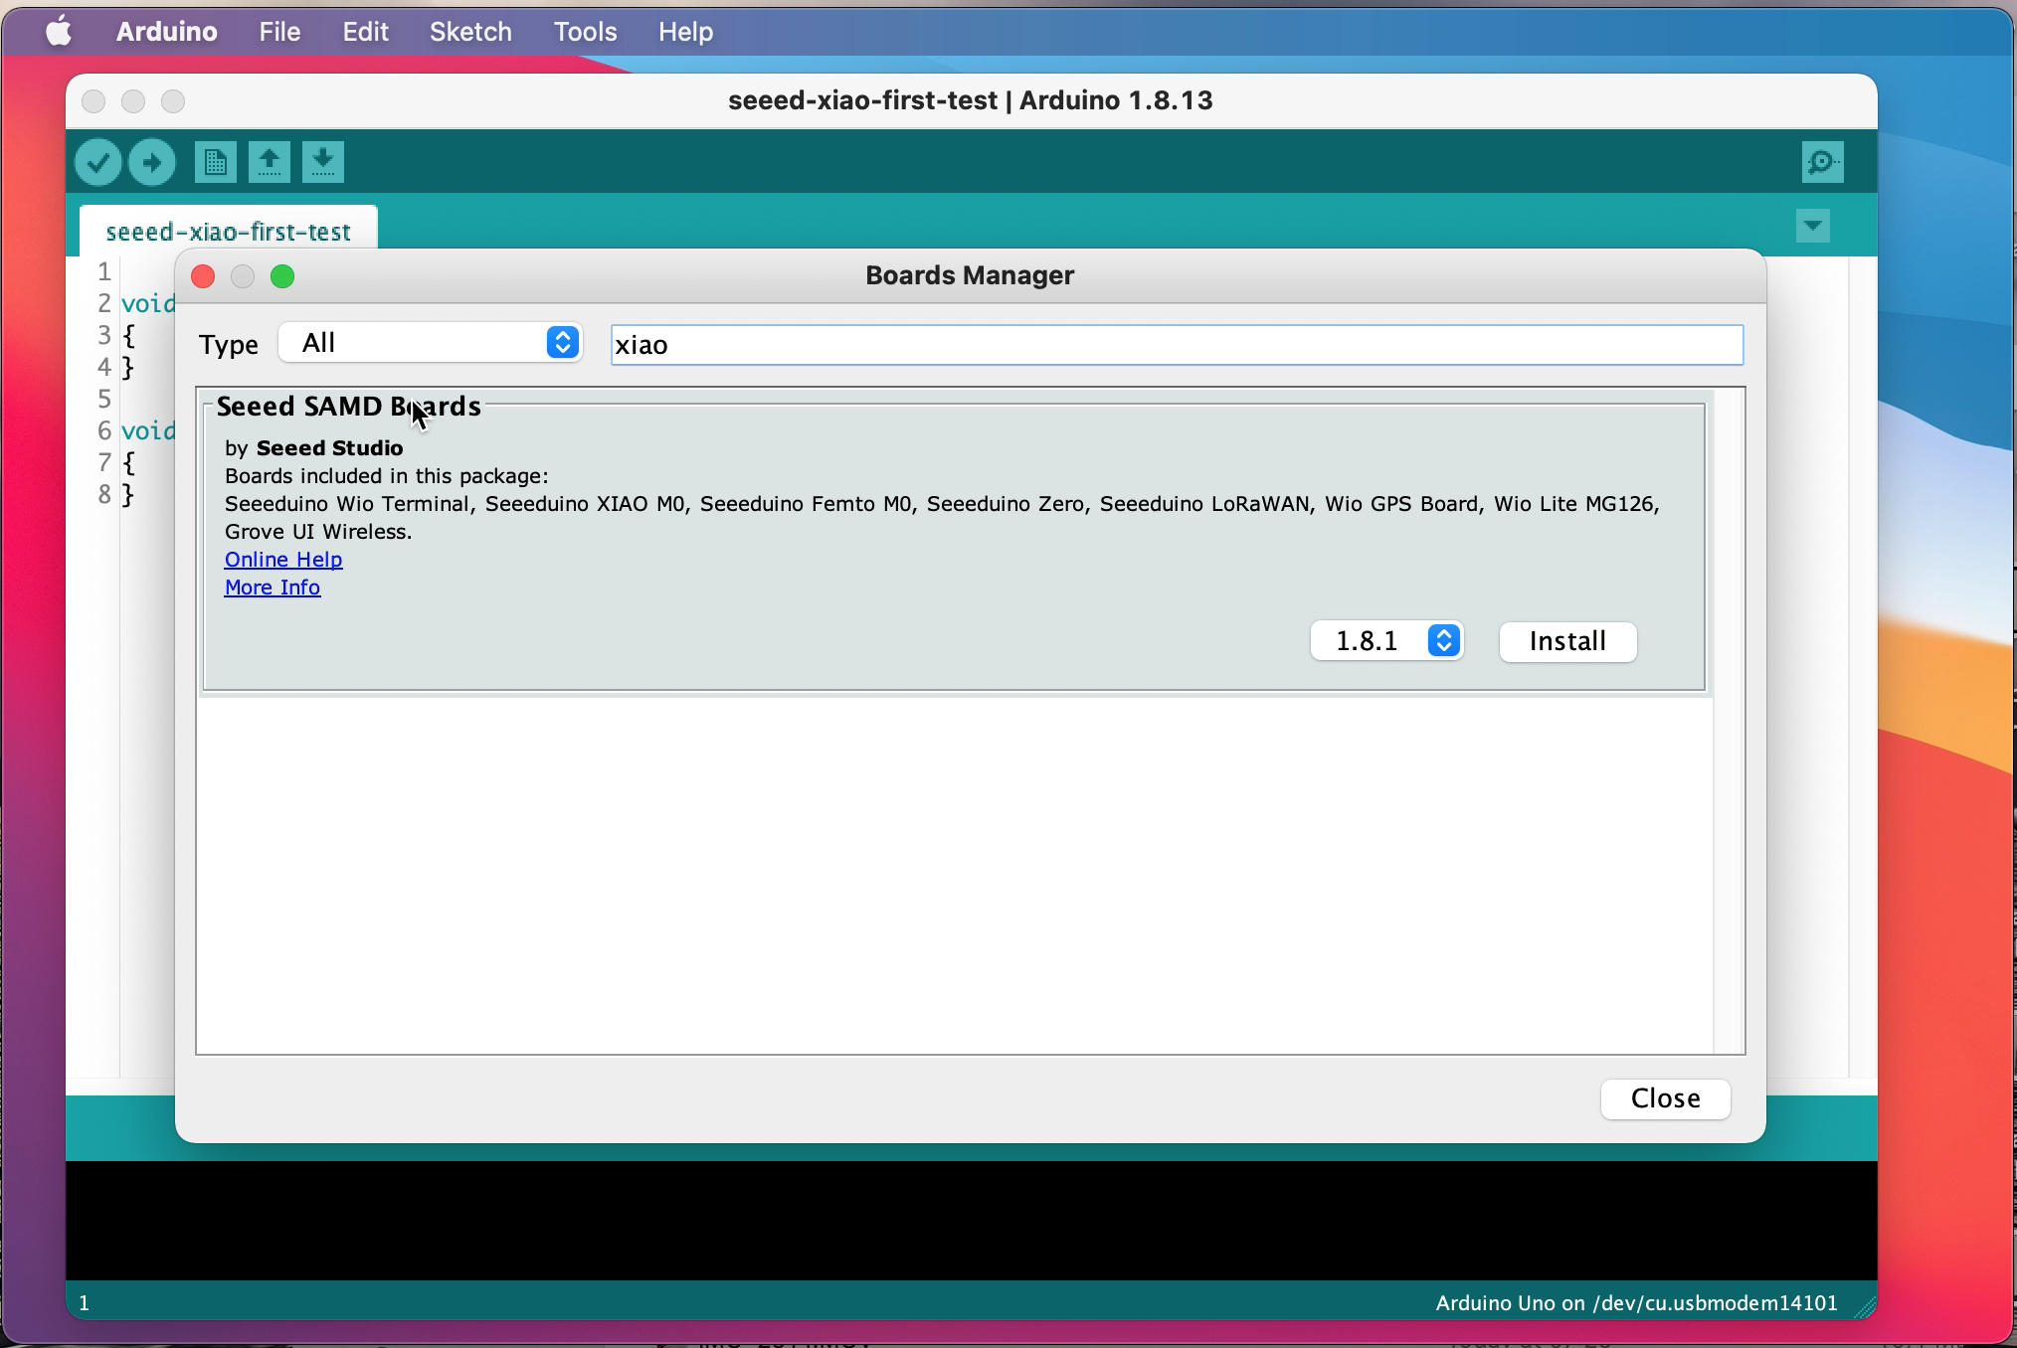Open the Serial Monitor
The height and width of the screenshot is (1348, 2017).
pyautogui.click(x=1821, y=161)
